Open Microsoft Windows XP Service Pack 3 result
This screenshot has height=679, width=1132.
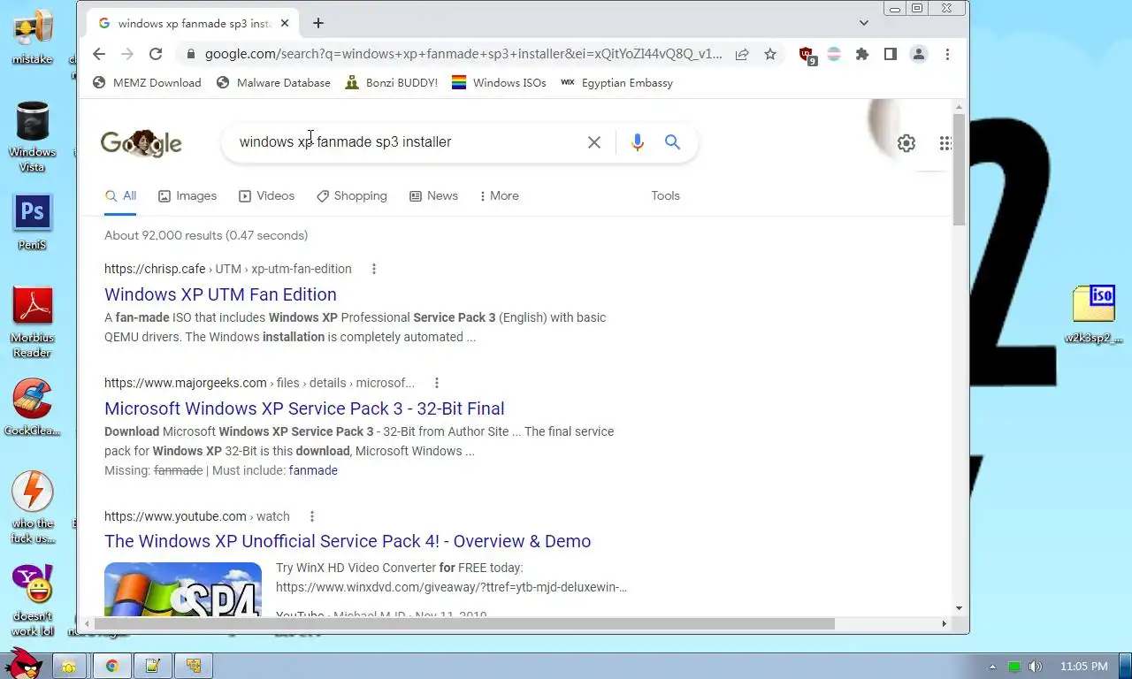(x=304, y=408)
